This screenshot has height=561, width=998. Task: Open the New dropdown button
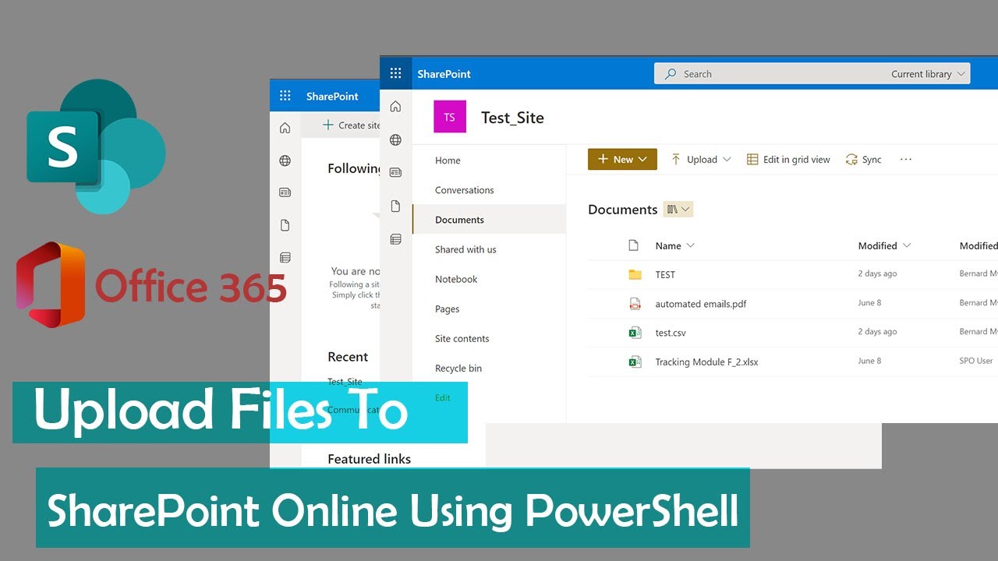click(x=622, y=159)
